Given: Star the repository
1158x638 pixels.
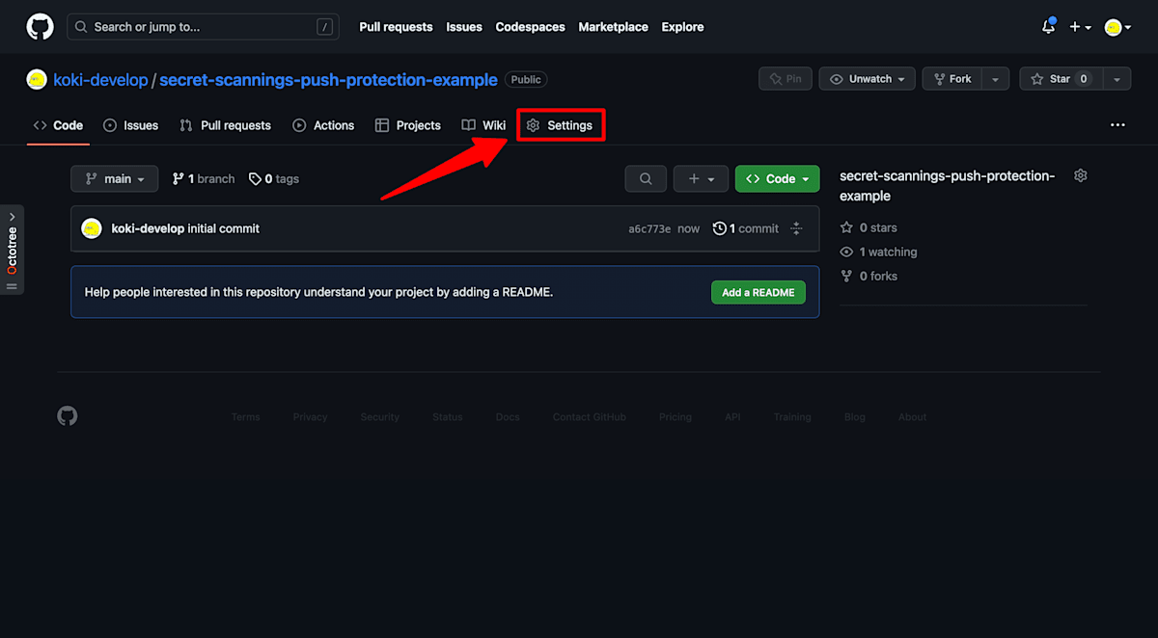Looking at the screenshot, I should (x=1061, y=79).
